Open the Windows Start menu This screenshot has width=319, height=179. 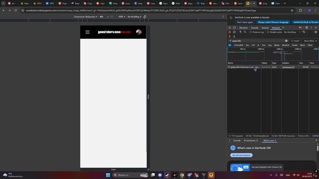(108, 175)
